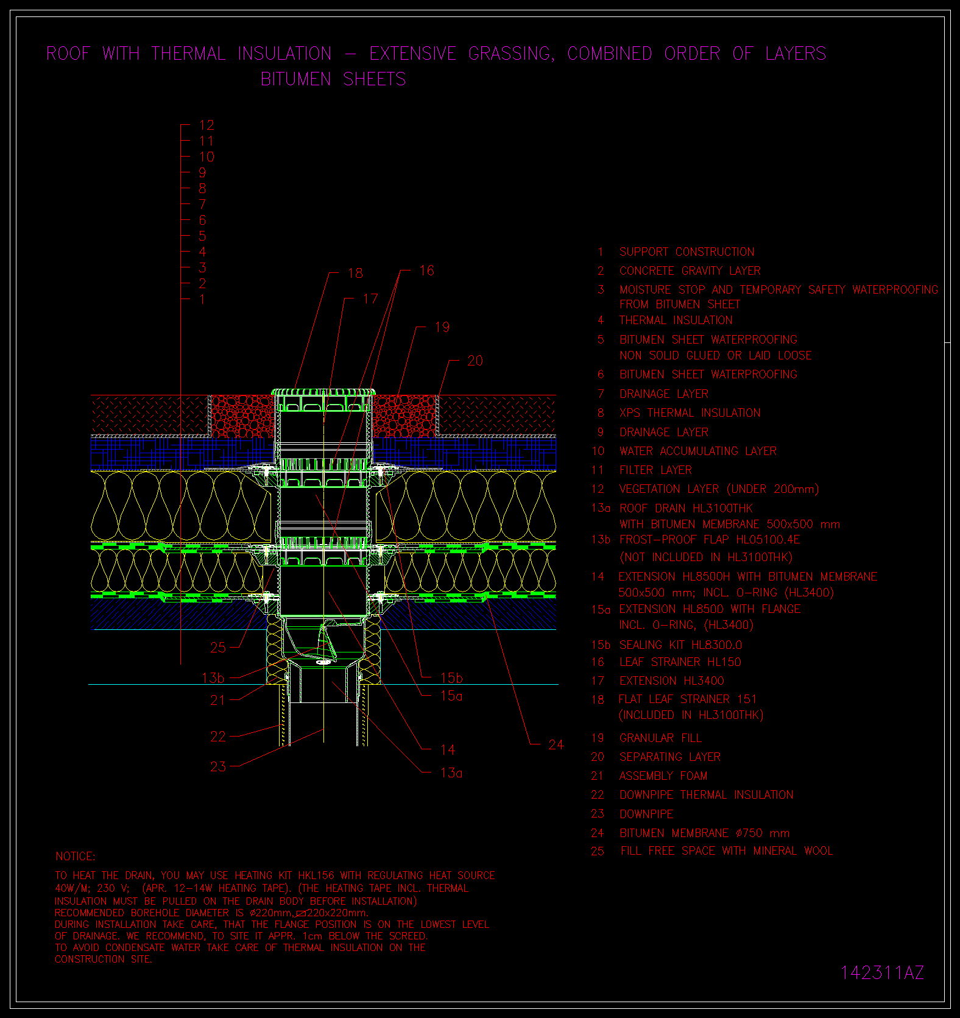Click legend entry "SEPARATING LAYER"
960x1018 pixels.
point(670,757)
